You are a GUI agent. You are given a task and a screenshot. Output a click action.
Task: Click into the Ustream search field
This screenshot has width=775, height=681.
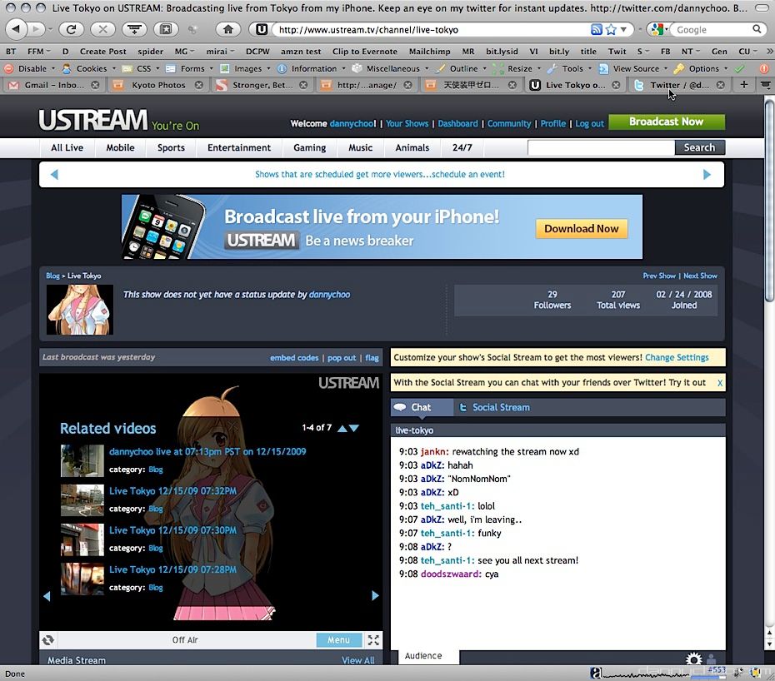(x=600, y=148)
